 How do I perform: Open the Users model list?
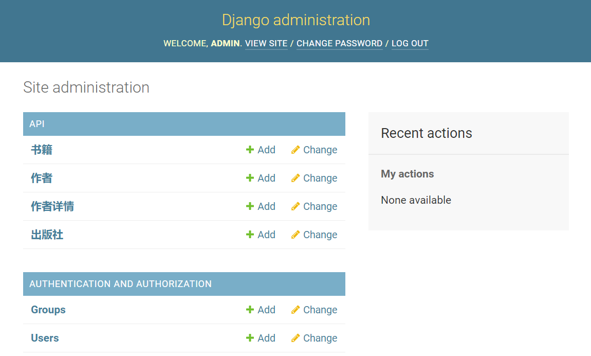coord(45,338)
